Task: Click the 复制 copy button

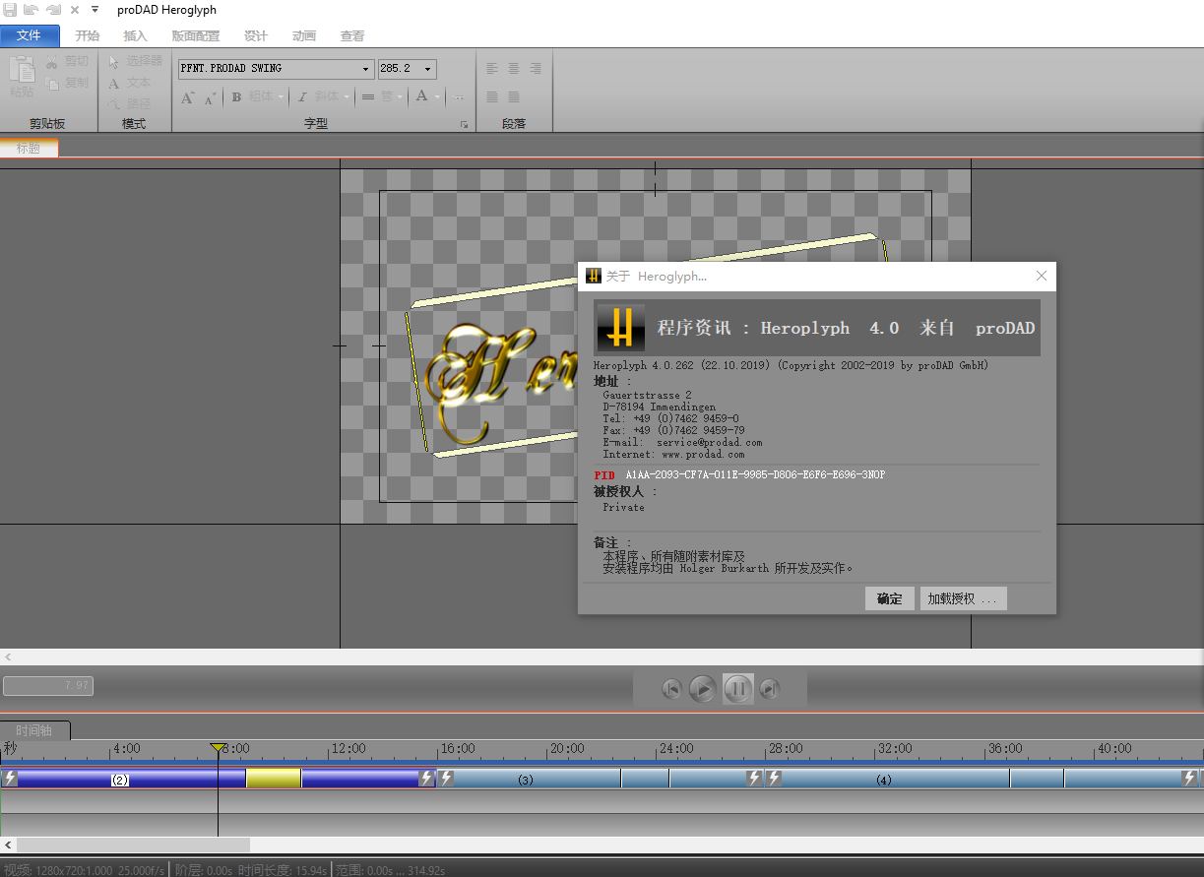Action: [67, 83]
